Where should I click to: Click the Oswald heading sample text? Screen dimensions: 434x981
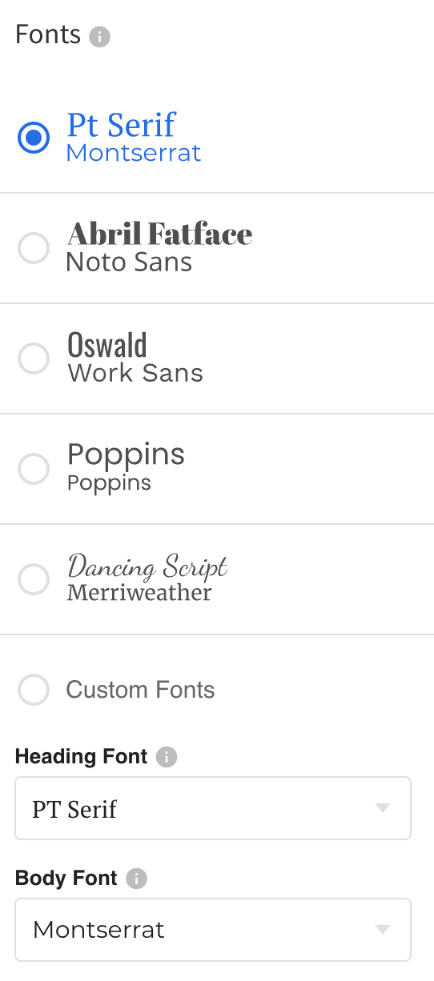(107, 345)
